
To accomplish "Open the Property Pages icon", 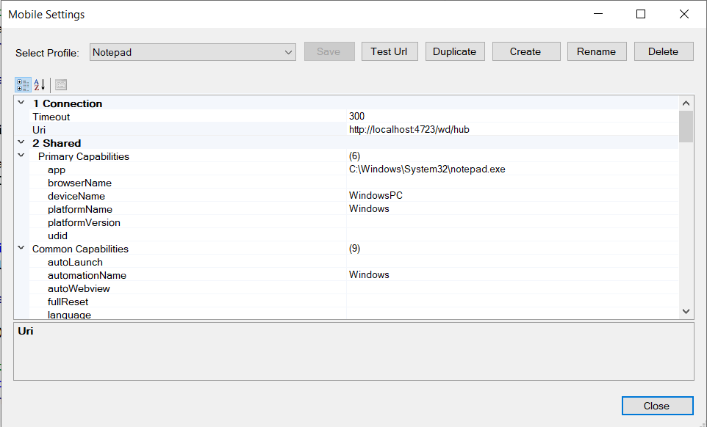I will [x=61, y=84].
